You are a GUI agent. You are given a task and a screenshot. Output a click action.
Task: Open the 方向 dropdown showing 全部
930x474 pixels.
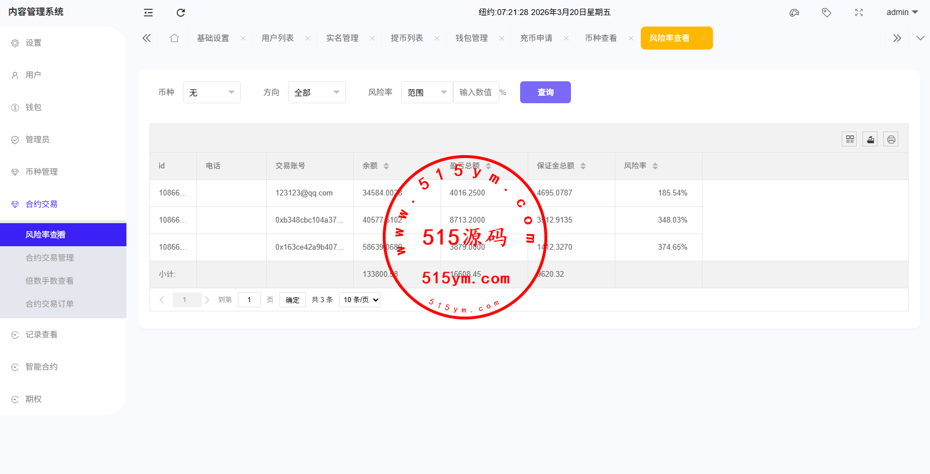pyautogui.click(x=317, y=92)
